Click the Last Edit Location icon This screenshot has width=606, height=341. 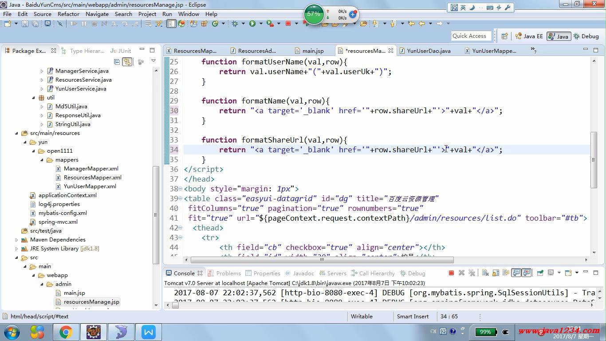click(411, 24)
